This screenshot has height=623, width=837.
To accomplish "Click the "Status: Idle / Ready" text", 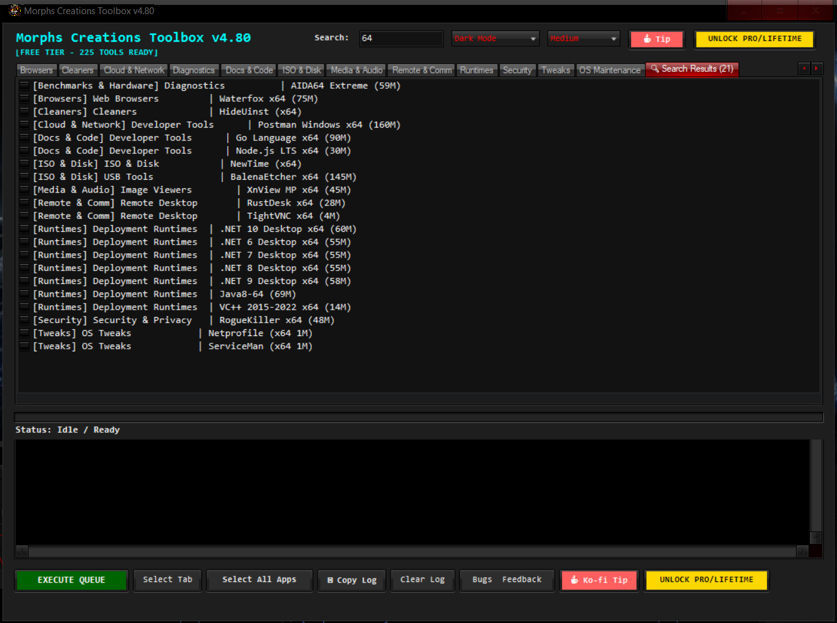I will [x=68, y=430].
